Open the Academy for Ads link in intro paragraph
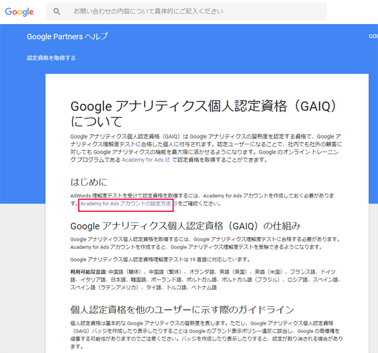 click(143, 159)
